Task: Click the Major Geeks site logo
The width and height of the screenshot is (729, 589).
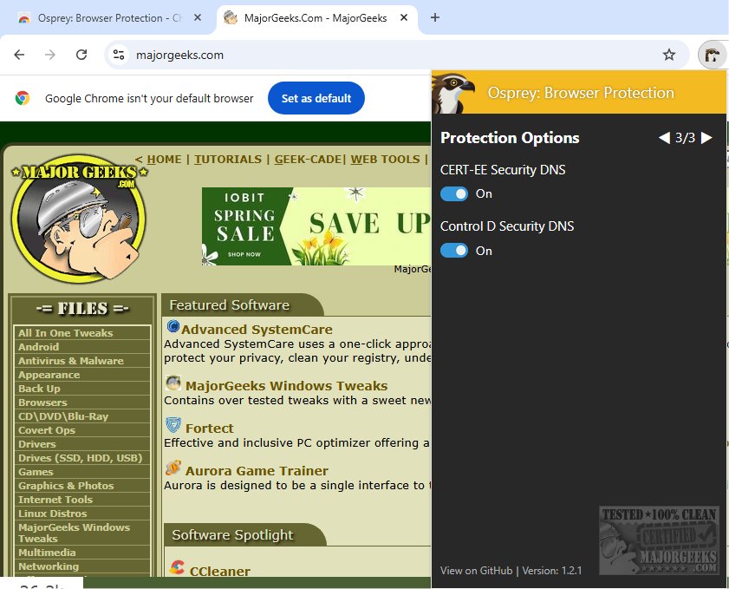Action: click(x=79, y=219)
